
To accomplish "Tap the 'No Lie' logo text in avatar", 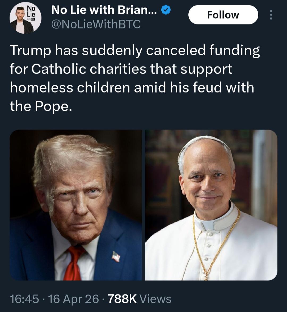I will click(x=31, y=12).
